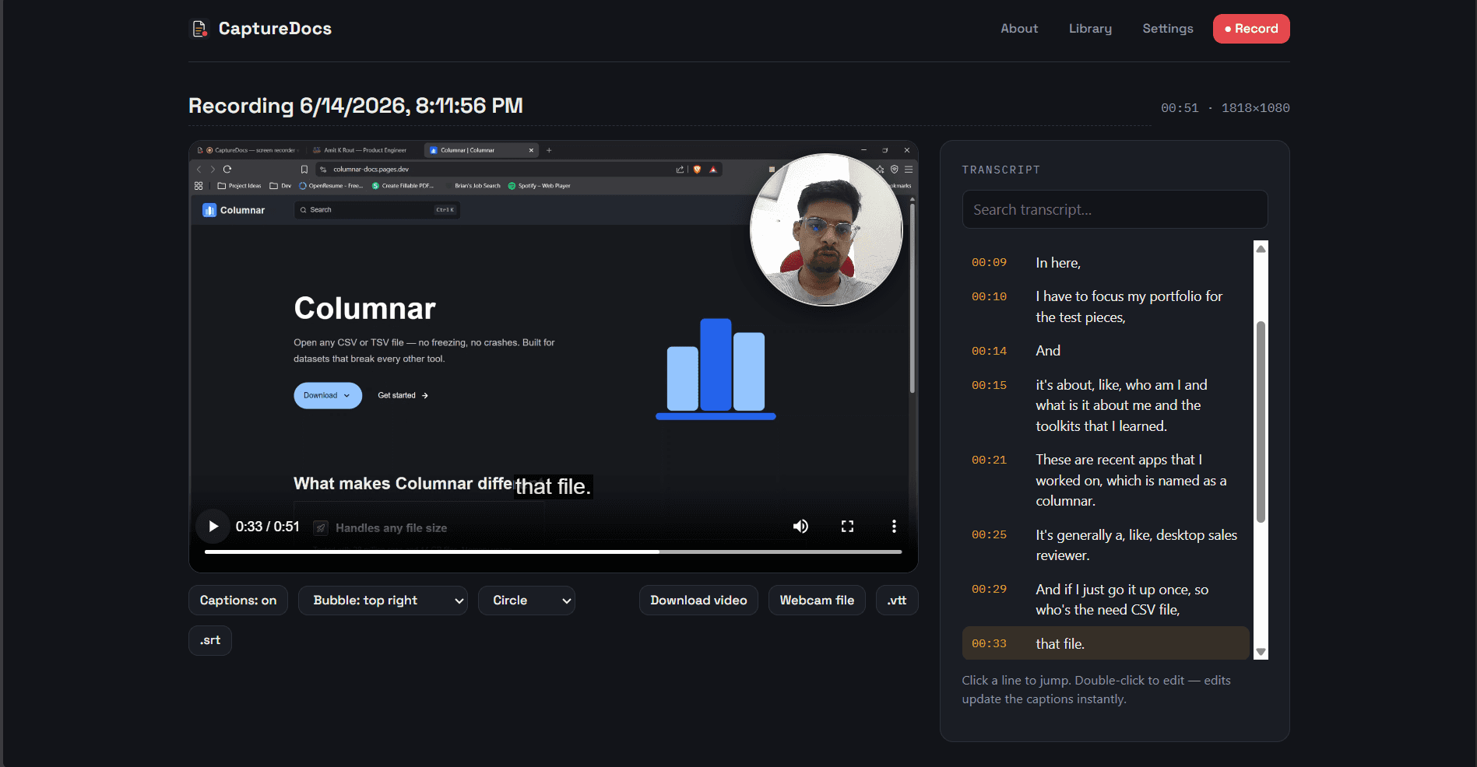Click the 00:51 duration and resolution text
The height and width of the screenshot is (767, 1477).
coord(1225,108)
